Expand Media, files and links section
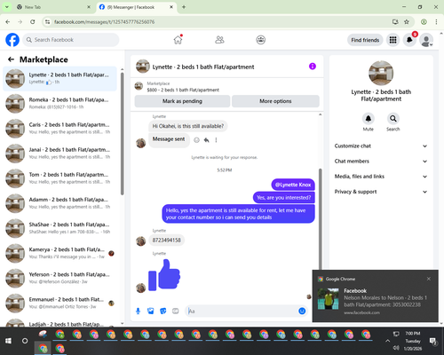Viewport: 444px width, 355px height. pyautogui.click(x=381, y=177)
